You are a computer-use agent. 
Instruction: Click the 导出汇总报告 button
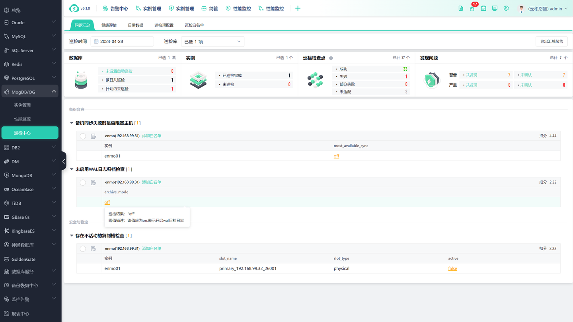pyautogui.click(x=552, y=41)
